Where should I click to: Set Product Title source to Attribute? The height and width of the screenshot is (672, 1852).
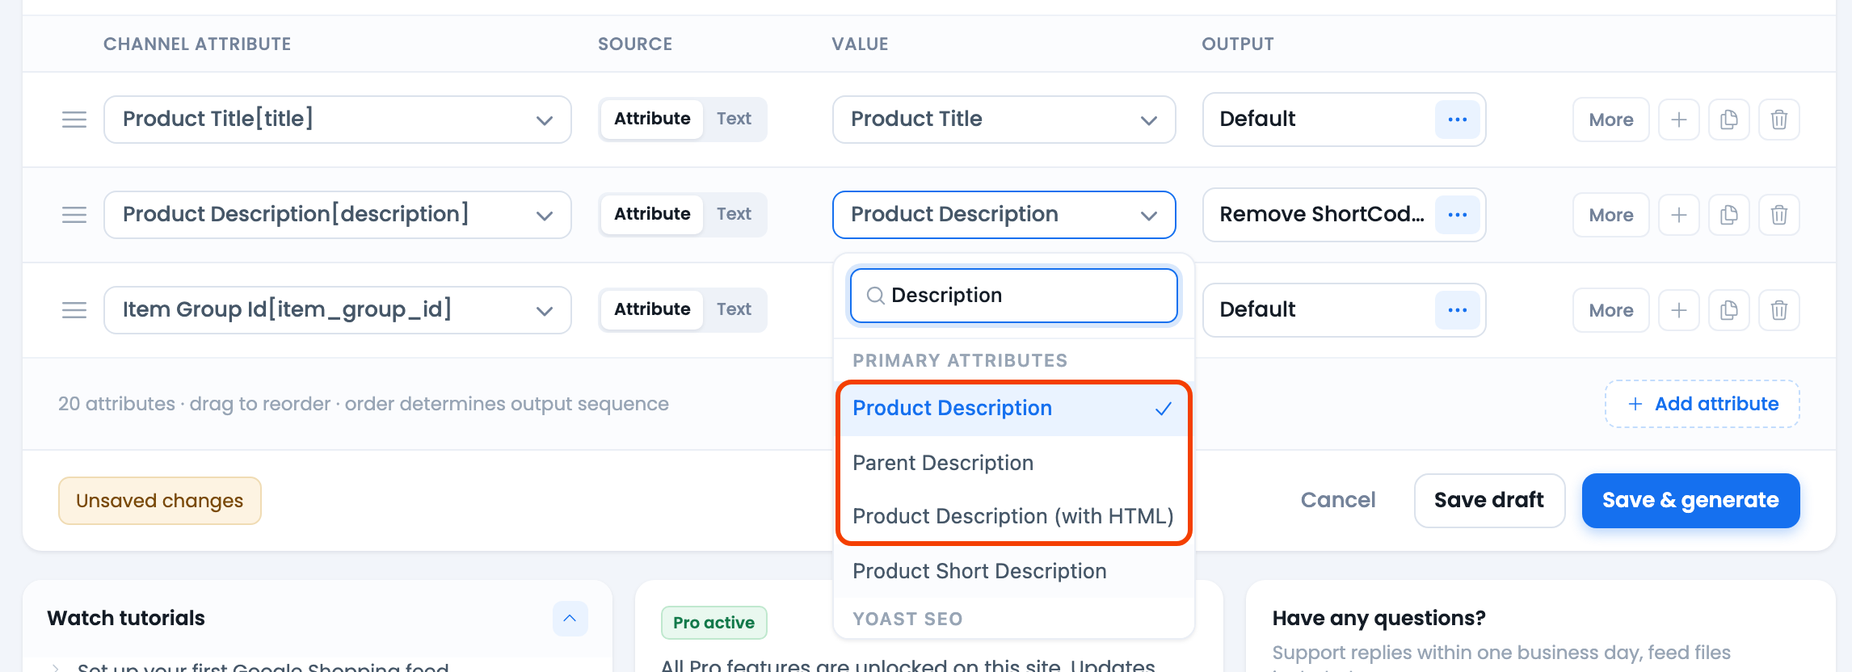[652, 120]
